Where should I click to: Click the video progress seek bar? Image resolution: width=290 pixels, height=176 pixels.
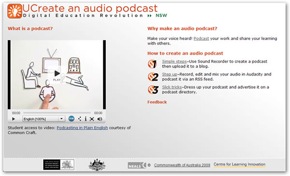[x=57, y=113]
